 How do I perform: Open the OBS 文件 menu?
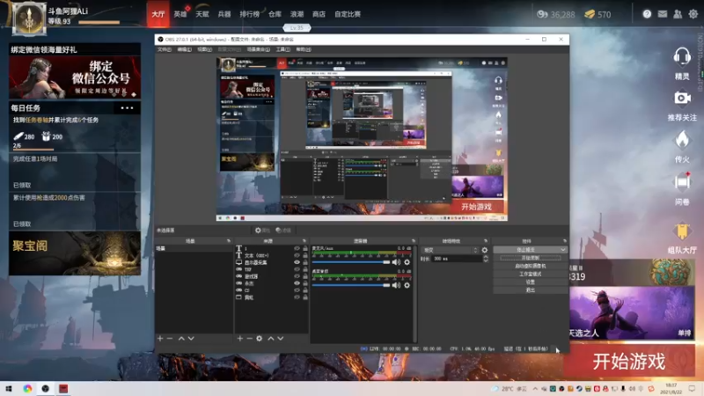coord(165,49)
